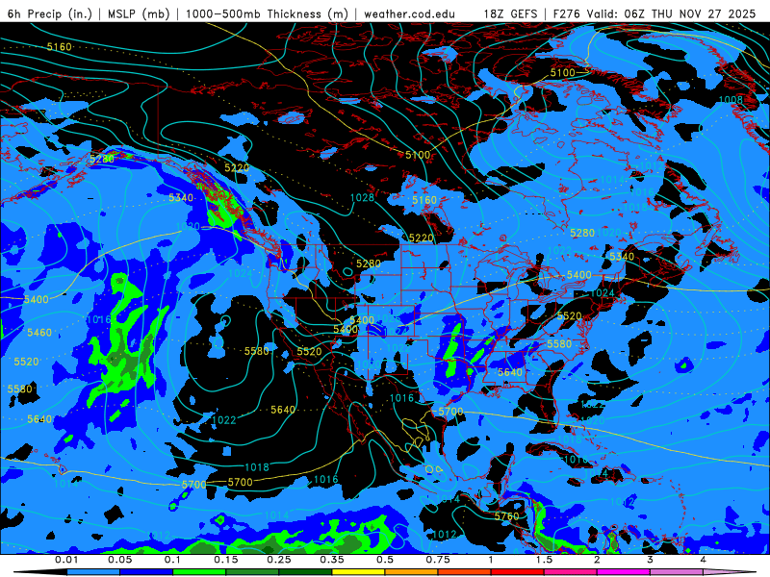Click the 0.25 legend value
Image resolution: width=770 pixels, height=577 pixels.
coord(279,560)
